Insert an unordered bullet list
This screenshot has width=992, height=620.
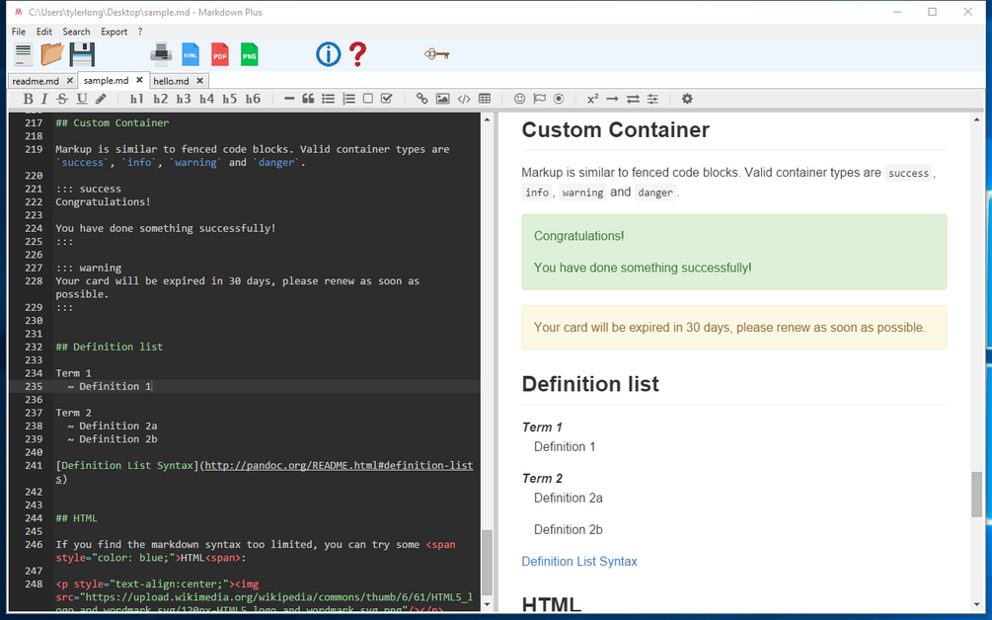pyautogui.click(x=328, y=99)
